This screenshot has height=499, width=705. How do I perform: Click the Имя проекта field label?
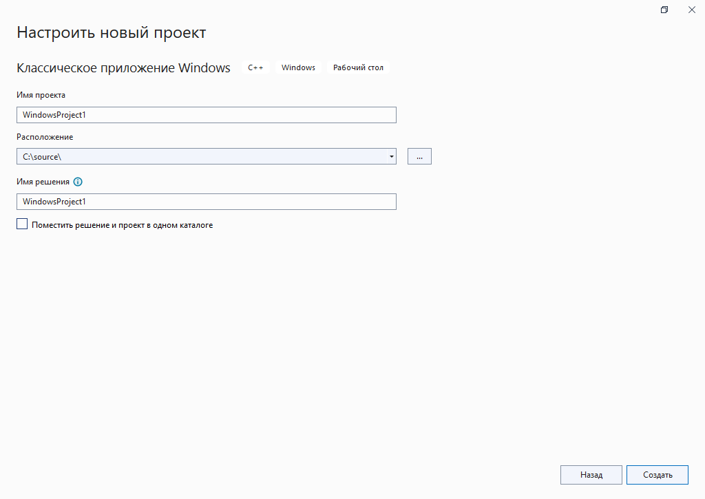41,95
